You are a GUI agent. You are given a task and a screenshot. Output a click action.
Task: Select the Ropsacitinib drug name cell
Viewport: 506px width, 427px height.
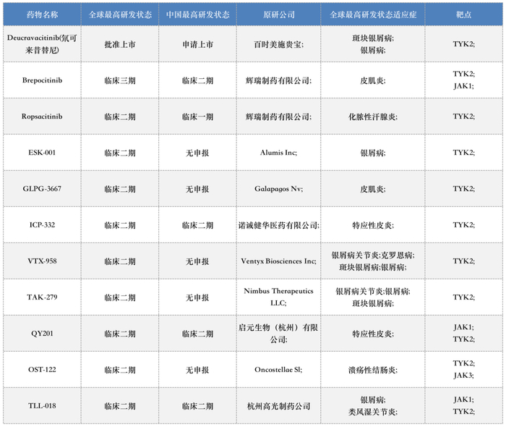(x=42, y=117)
